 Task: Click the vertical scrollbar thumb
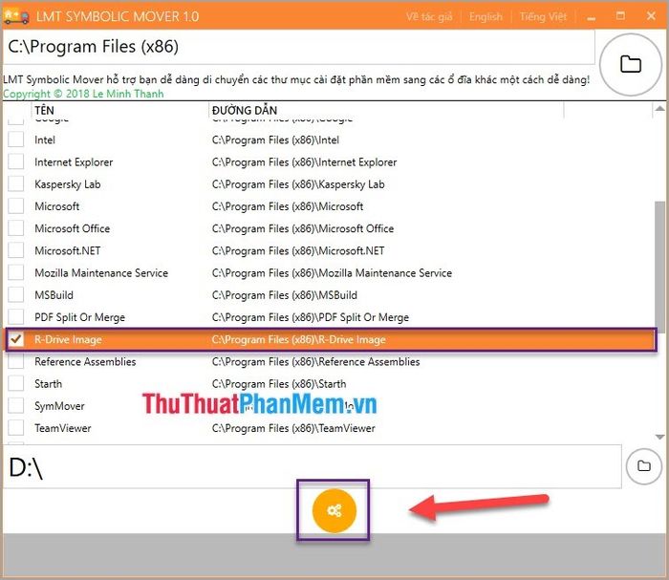(659, 267)
